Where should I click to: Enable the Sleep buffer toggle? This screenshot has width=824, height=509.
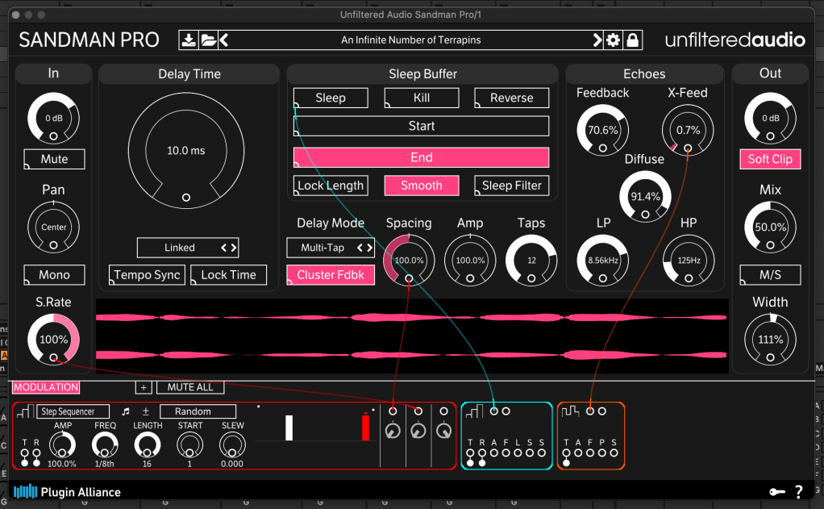click(x=331, y=98)
